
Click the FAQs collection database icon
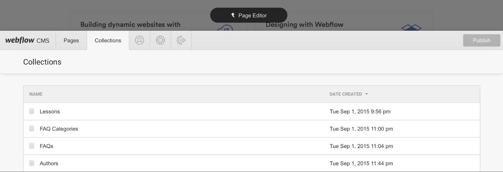(x=32, y=146)
